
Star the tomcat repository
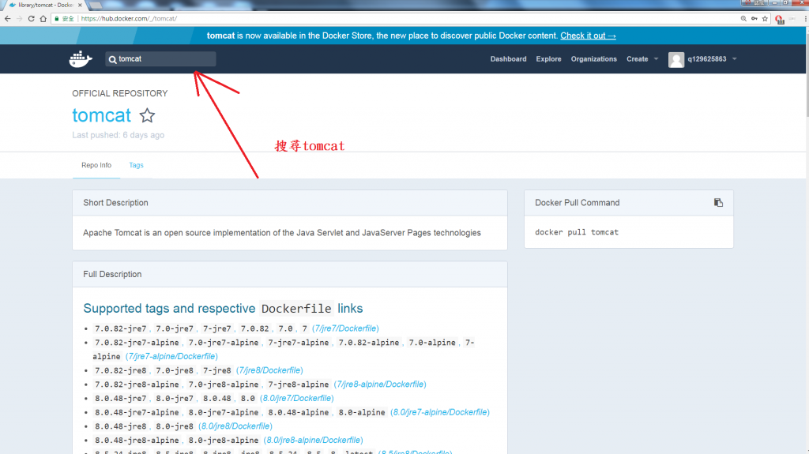pos(147,115)
